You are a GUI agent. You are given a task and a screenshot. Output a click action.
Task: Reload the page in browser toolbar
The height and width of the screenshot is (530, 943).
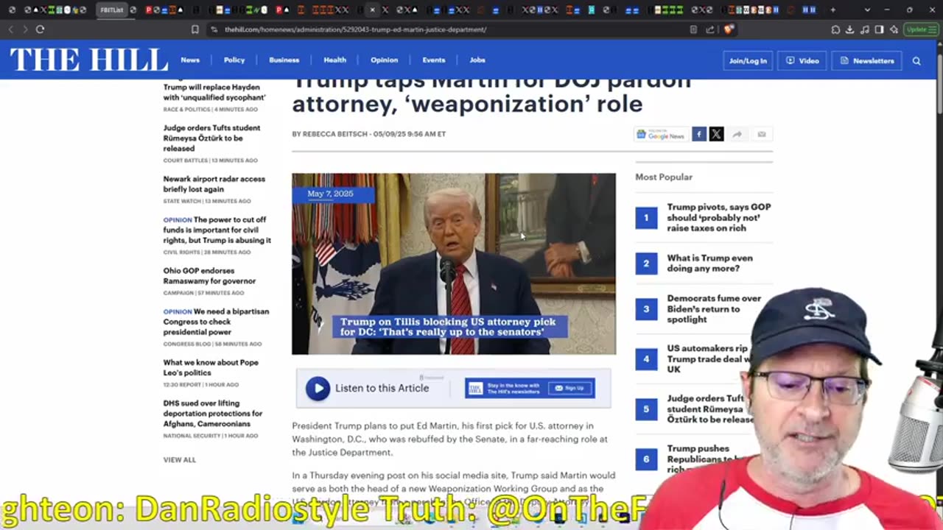point(40,29)
